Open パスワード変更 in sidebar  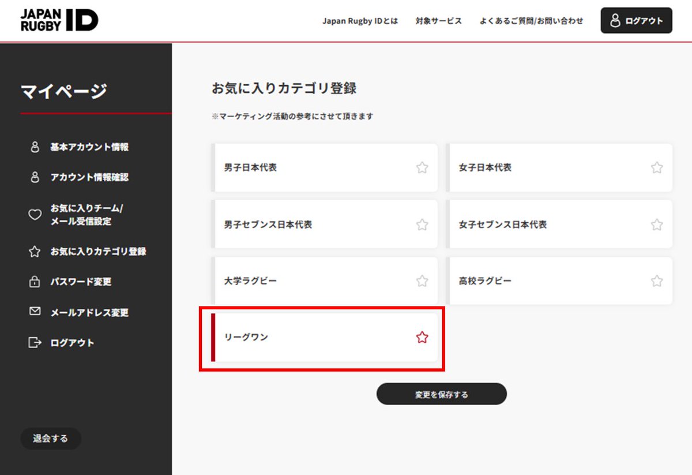81,282
